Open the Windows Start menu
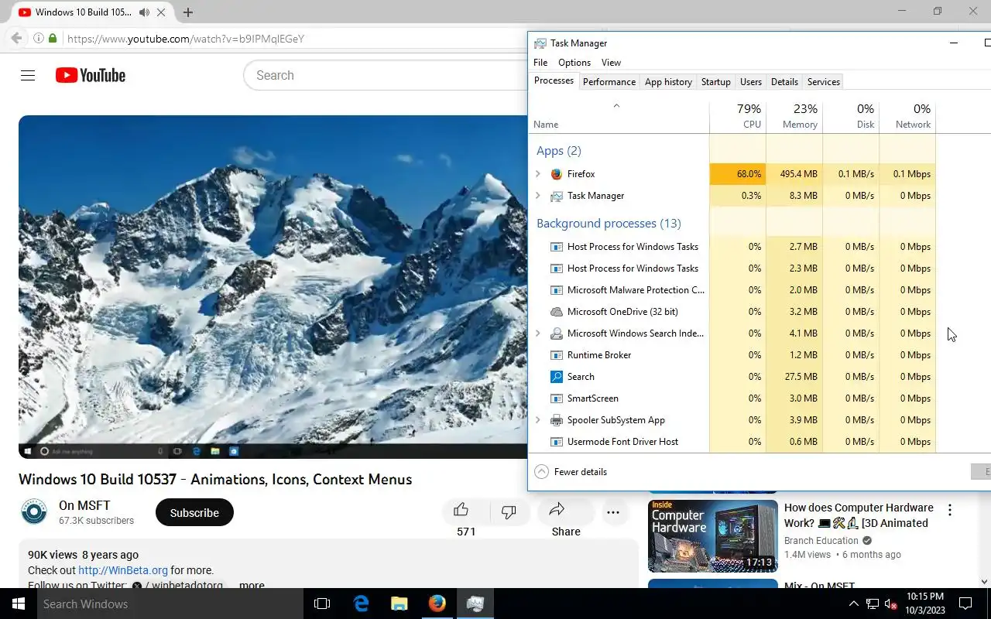This screenshot has width=991, height=619. (x=18, y=604)
